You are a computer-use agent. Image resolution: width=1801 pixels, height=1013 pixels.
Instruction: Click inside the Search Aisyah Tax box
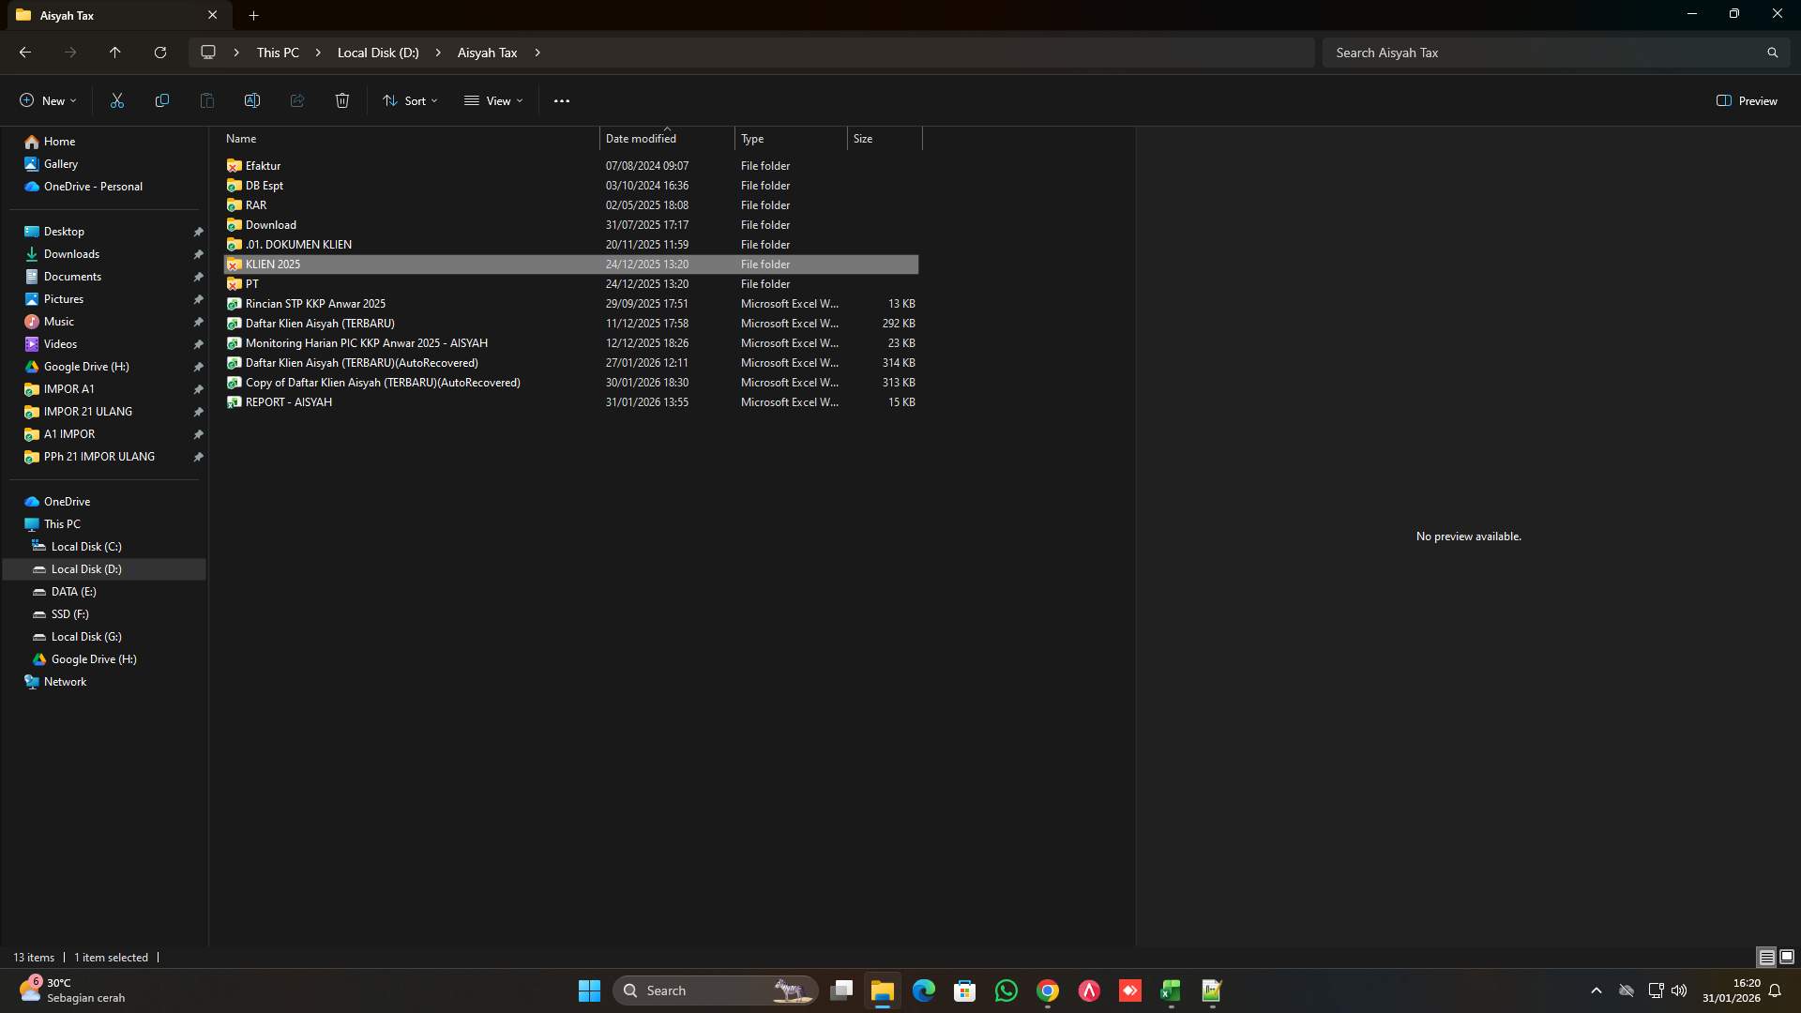(1548, 53)
